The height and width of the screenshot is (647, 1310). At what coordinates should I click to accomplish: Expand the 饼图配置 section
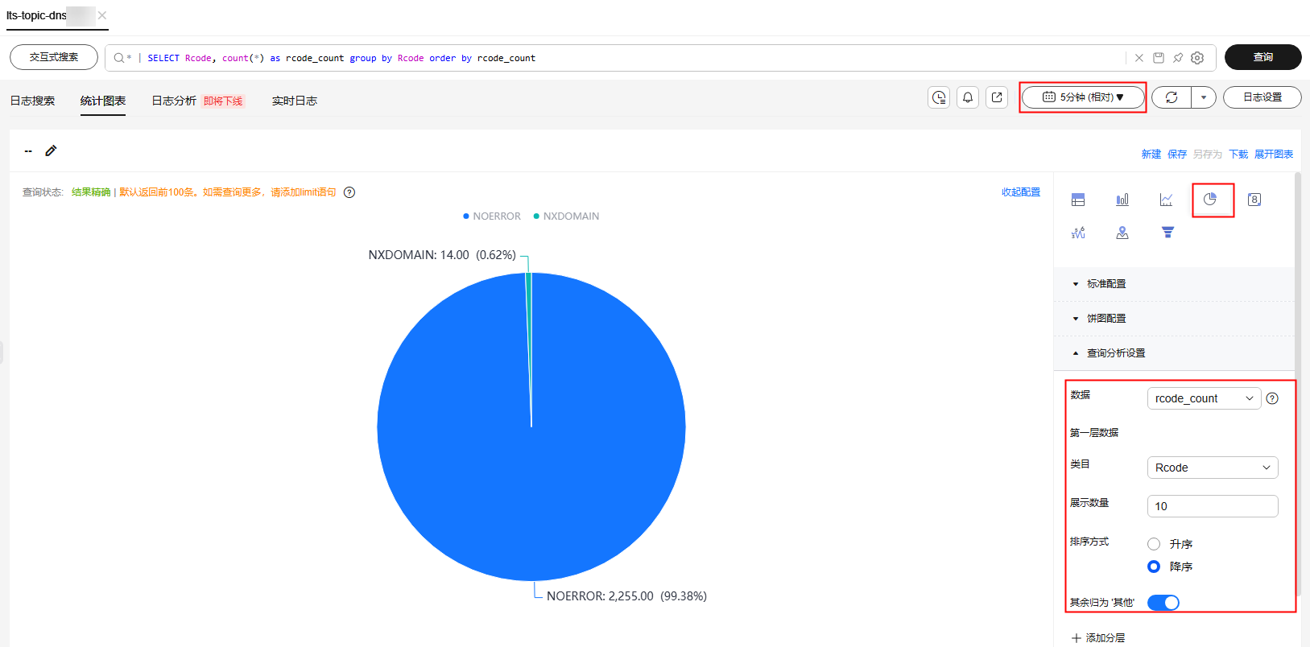(1176, 319)
